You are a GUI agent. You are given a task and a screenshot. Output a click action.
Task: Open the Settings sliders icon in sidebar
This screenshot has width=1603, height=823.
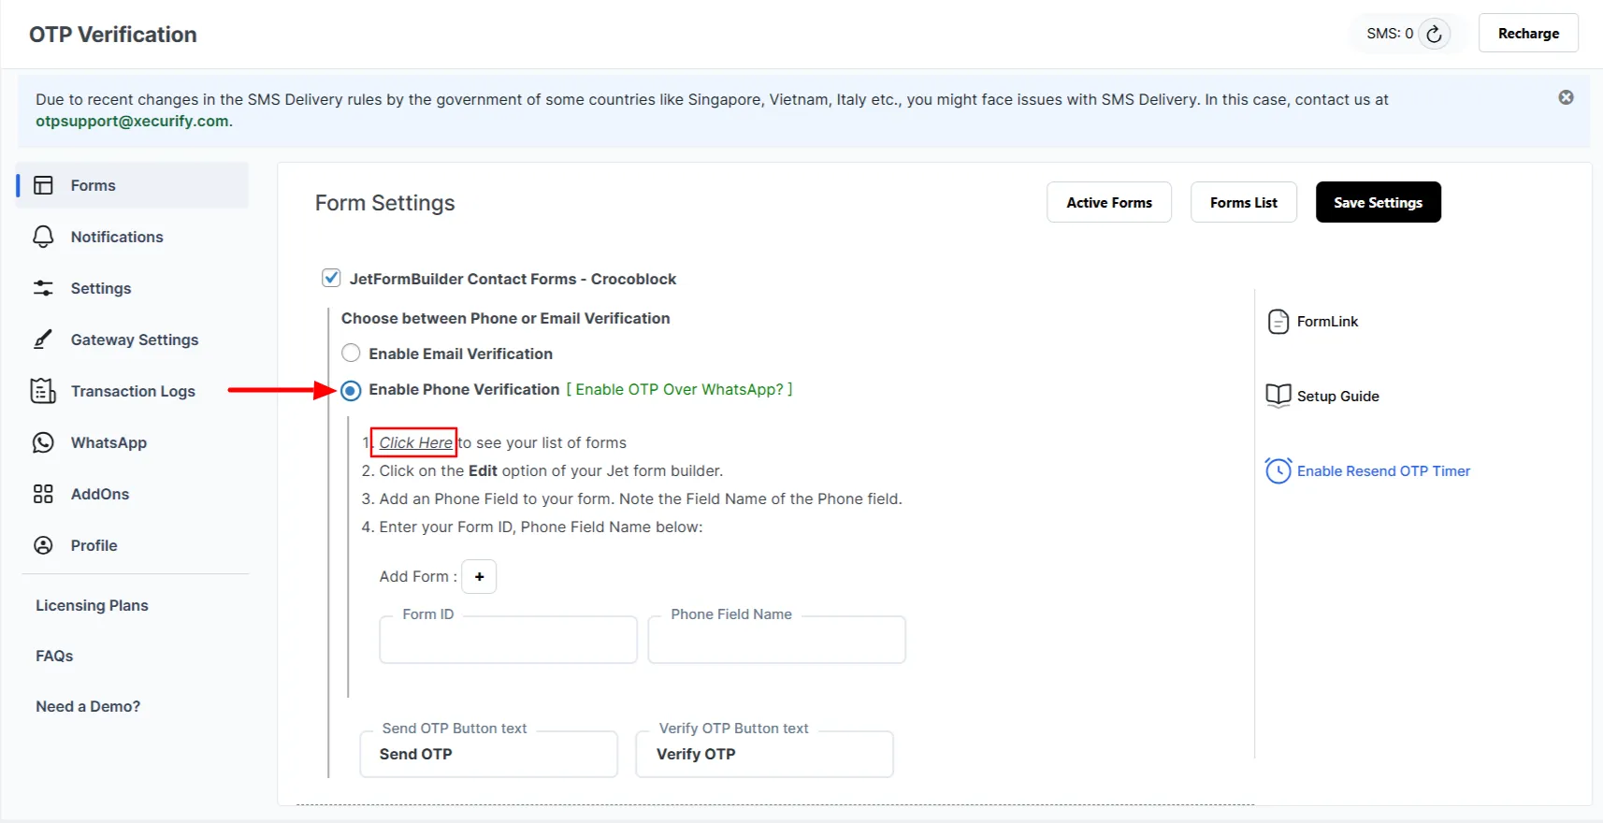43,288
